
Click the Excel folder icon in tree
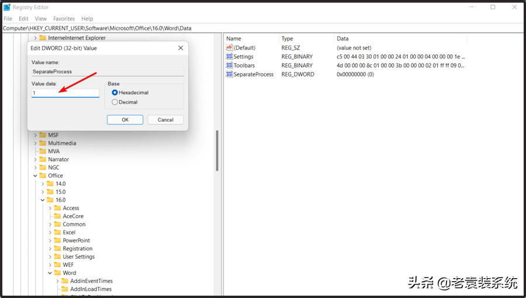57,233
